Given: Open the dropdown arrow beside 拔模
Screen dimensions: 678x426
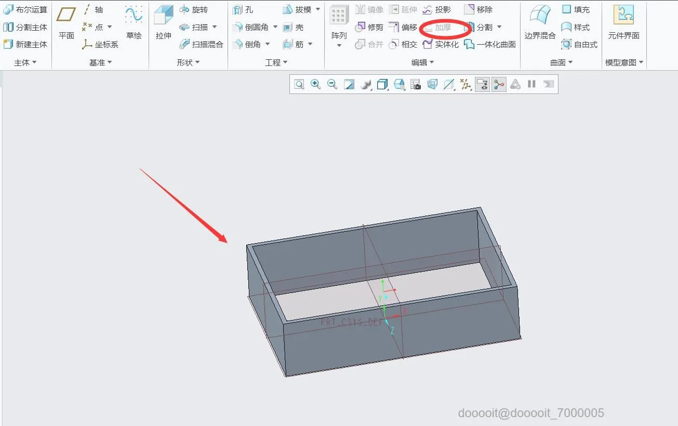Looking at the screenshot, I should (x=318, y=10).
